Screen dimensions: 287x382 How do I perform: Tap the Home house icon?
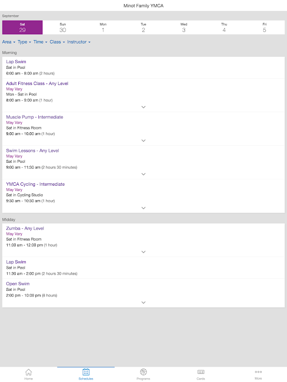pyautogui.click(x=29, y=372)
